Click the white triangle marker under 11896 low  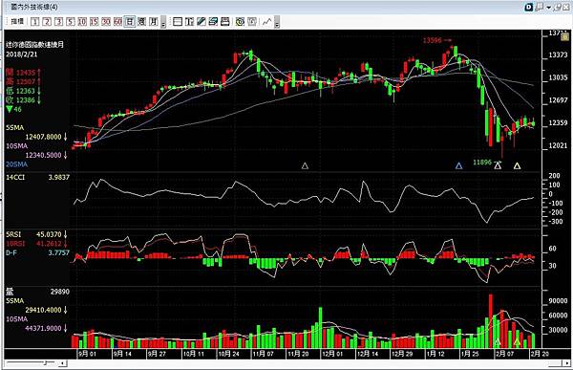(x=498, y=165)
